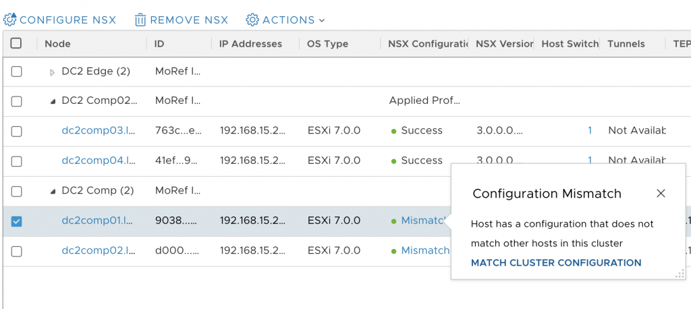Viewport: 691px width, 309px height.
Task: Sort by IP Addresses column header
Action: (250, 44)
